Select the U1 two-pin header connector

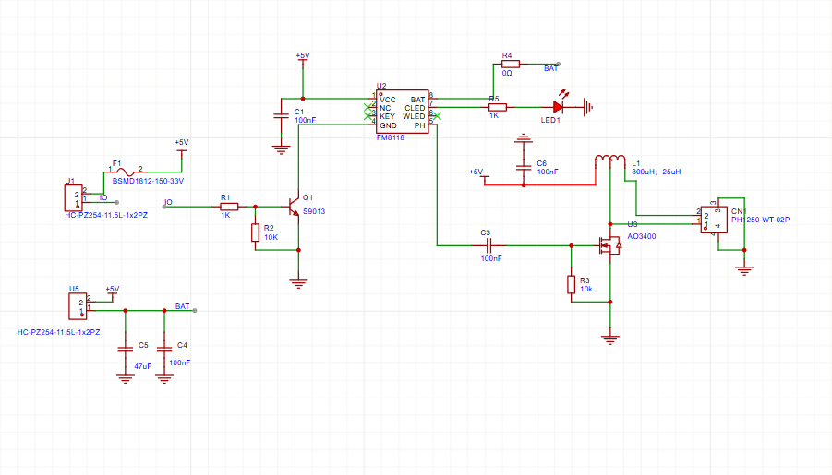pos(72,196)
